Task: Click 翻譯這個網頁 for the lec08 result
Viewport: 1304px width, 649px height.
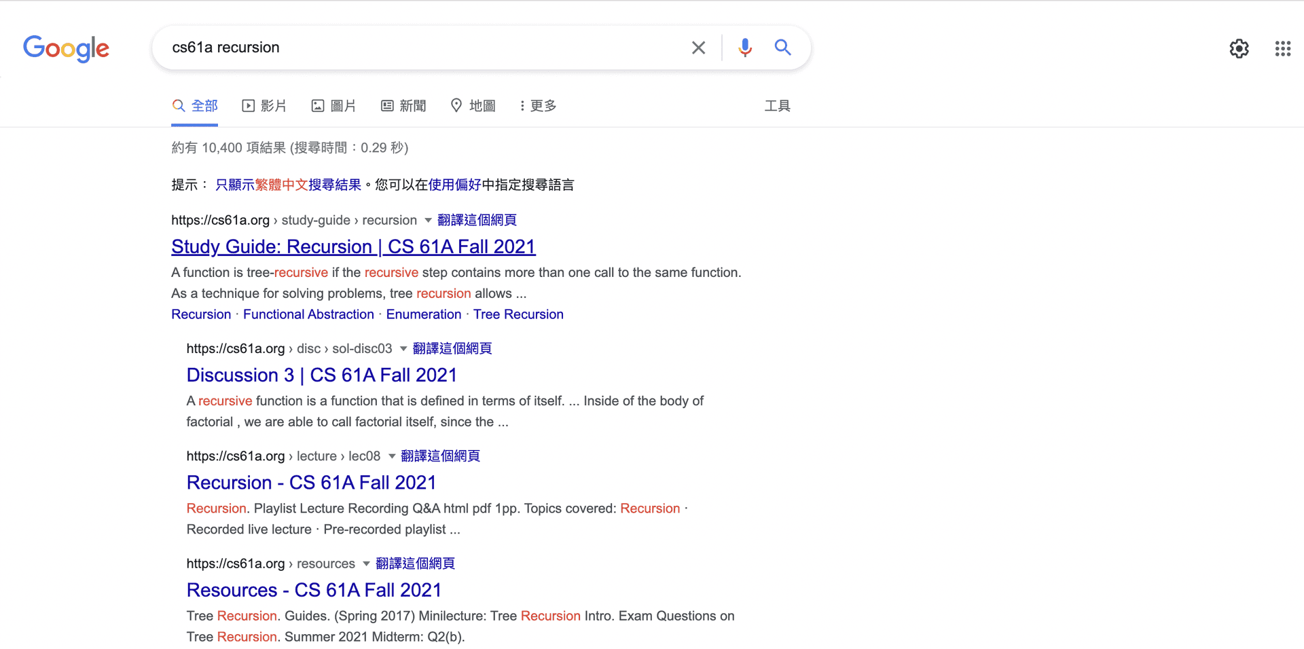Action: (x=440, y=456)
